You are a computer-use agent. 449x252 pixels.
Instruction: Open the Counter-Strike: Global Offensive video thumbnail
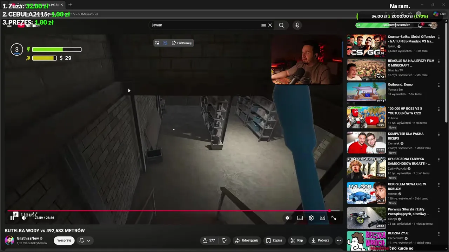coord(366,45)
